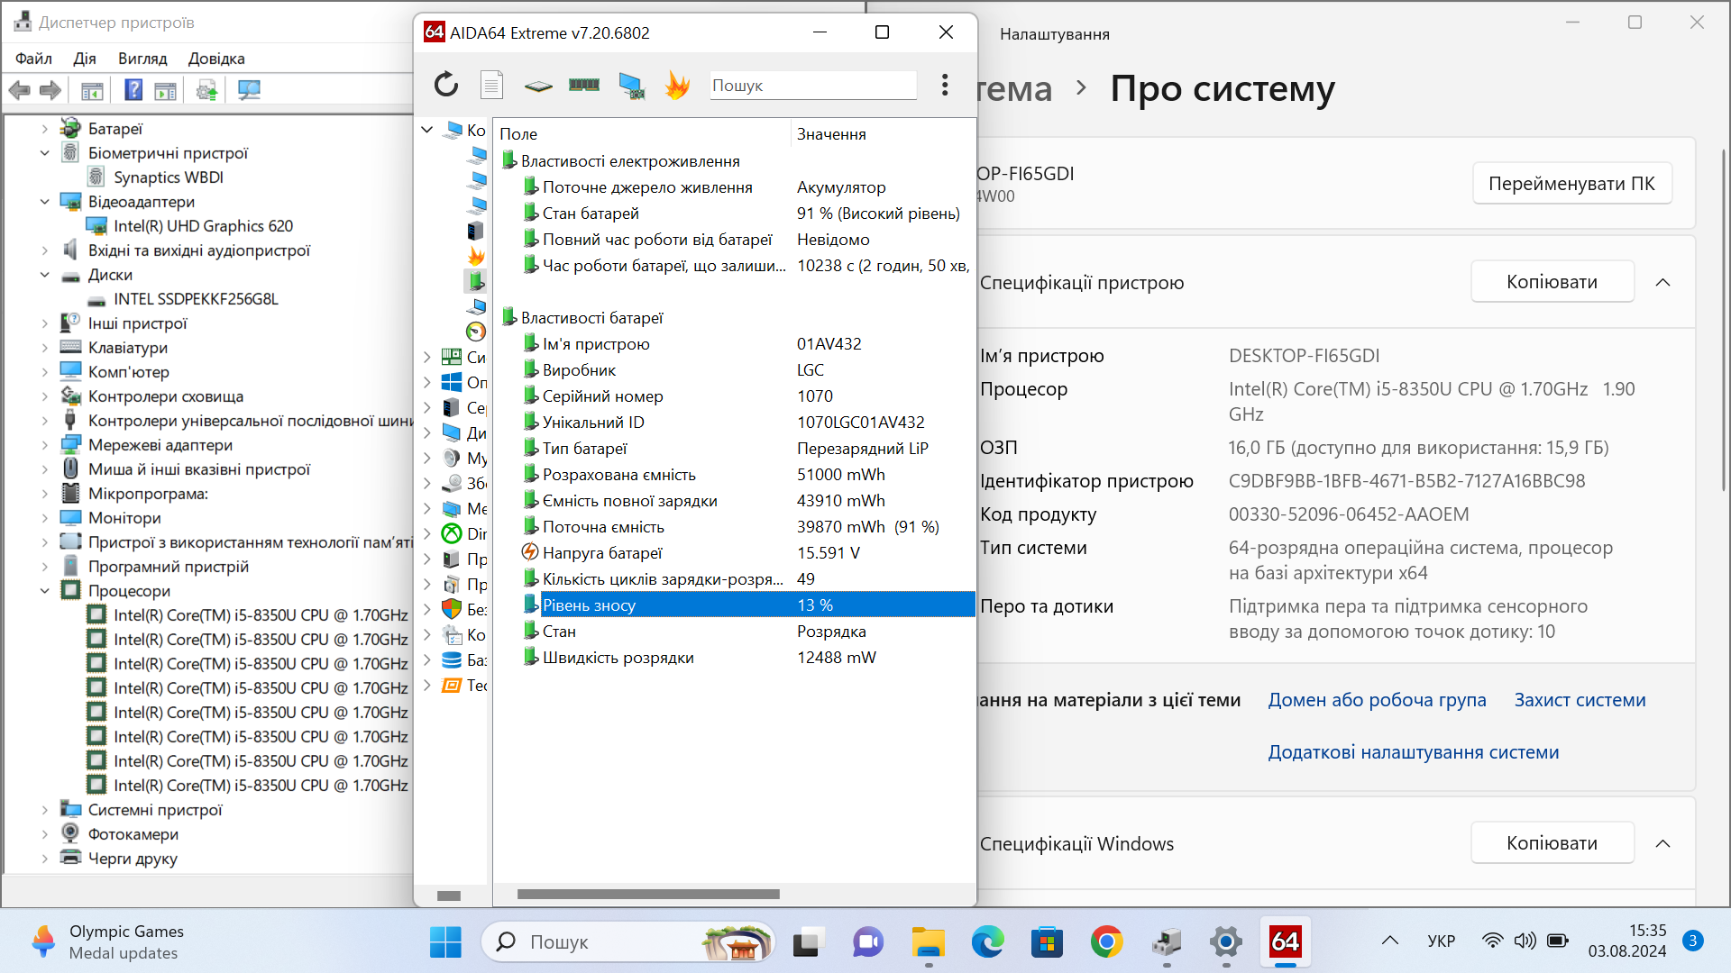The width and height of the screenshot is (1731, 973).
Task: Open the memory benchmark RAM icon
Action: point(584,85)
